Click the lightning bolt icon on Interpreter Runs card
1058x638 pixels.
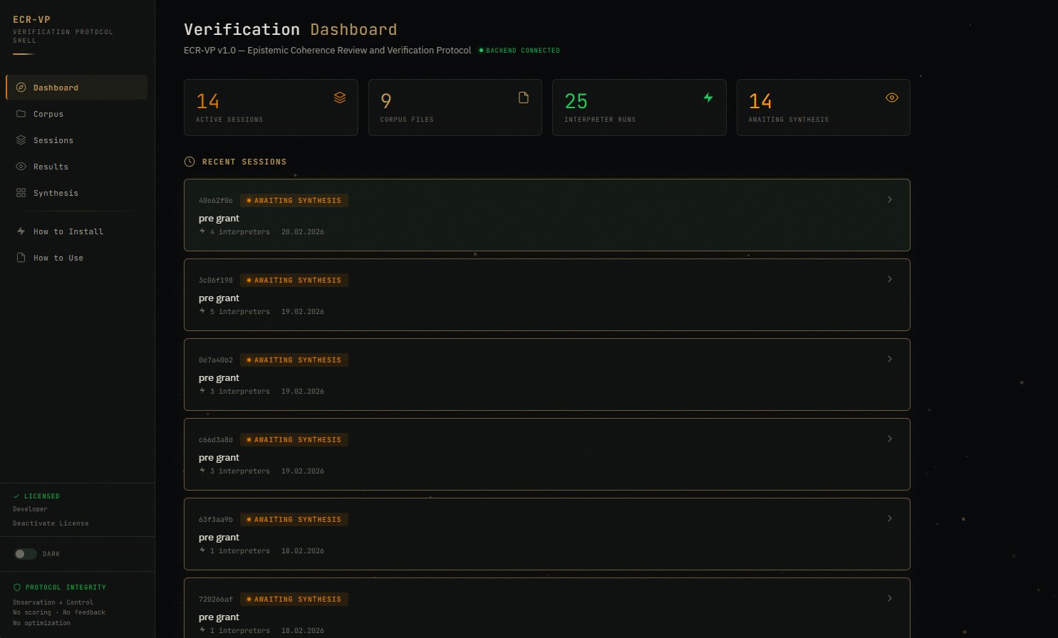tap(707, 98)
